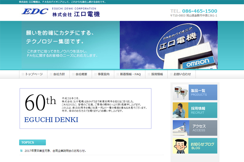The image size is (244, 162).
Task: Open the 2017年度卒業生対象 topic link
Action: pyautogui.click(x=55, y=151)
